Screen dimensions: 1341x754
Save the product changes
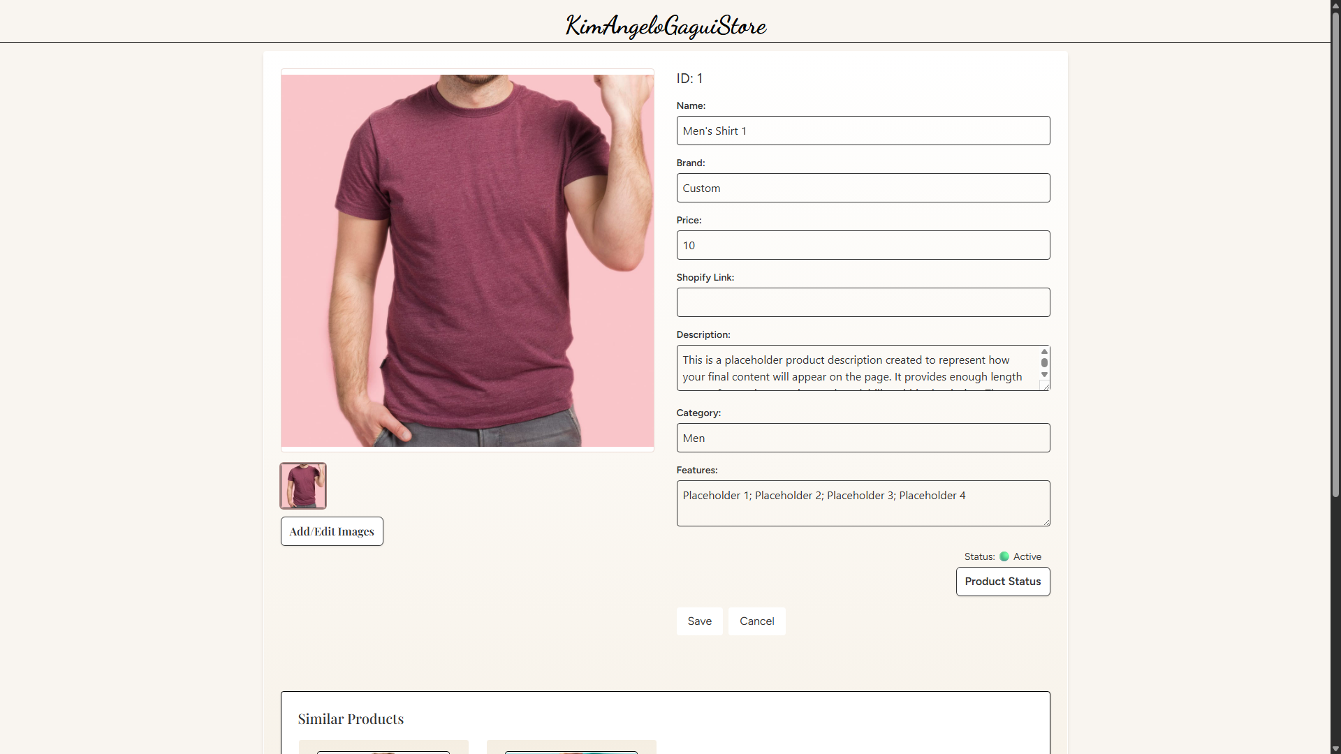click(x=700, y=621)
